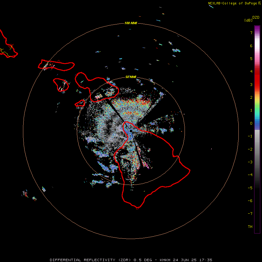
Task: Click the KHKM station identifier in the caption
Action: click(x=165, y=260)
